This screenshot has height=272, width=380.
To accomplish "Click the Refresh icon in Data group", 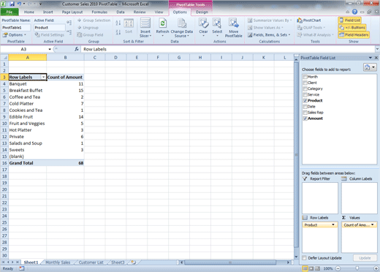I will tap(162, 24).
